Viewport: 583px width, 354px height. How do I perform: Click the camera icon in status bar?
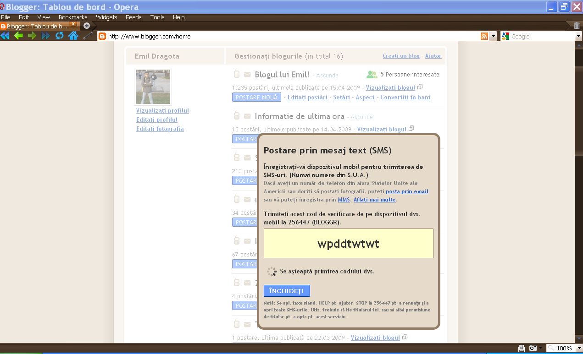tap(533, 348)
